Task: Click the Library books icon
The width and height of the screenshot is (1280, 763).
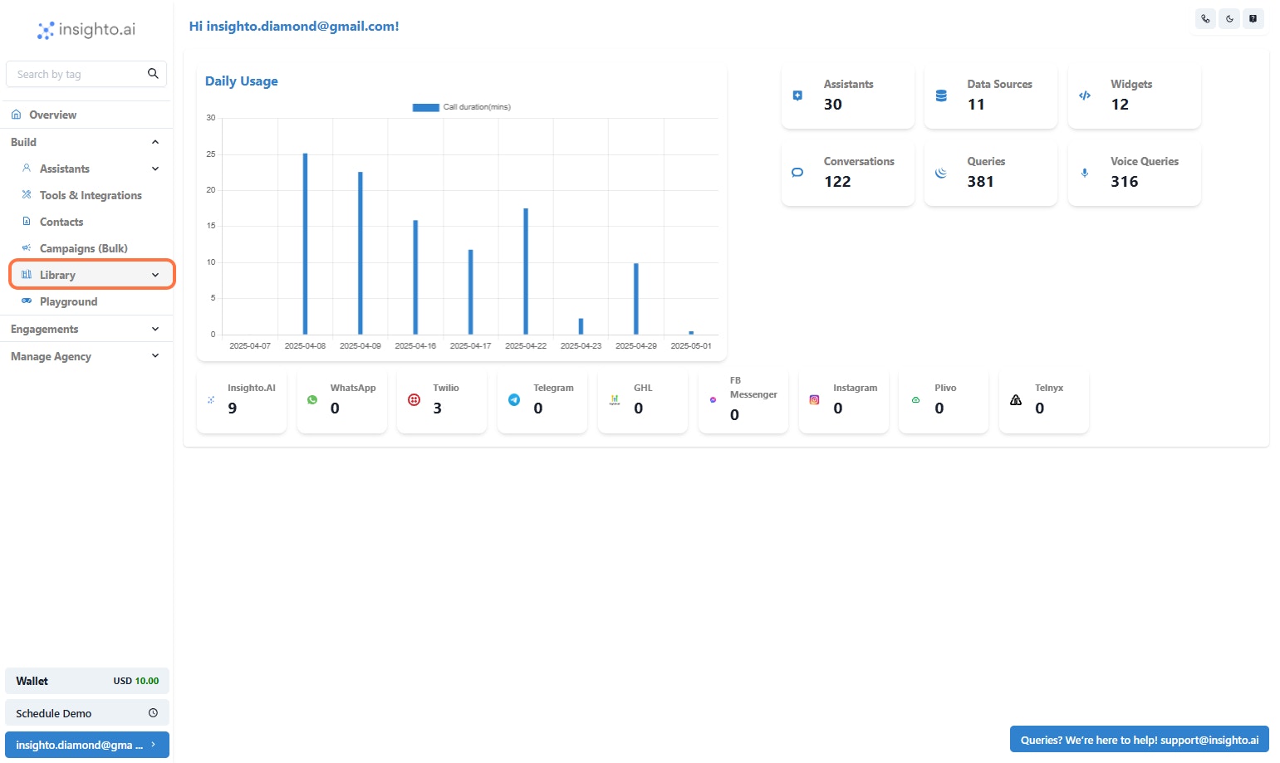Action: click(27, 274)
